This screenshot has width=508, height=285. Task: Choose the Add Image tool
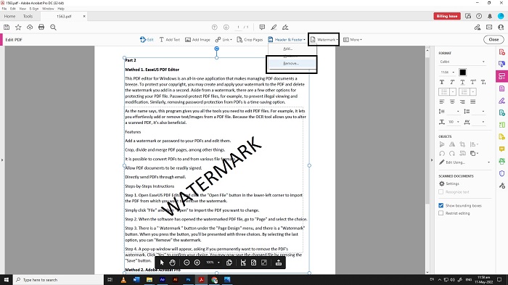[197, 39]
